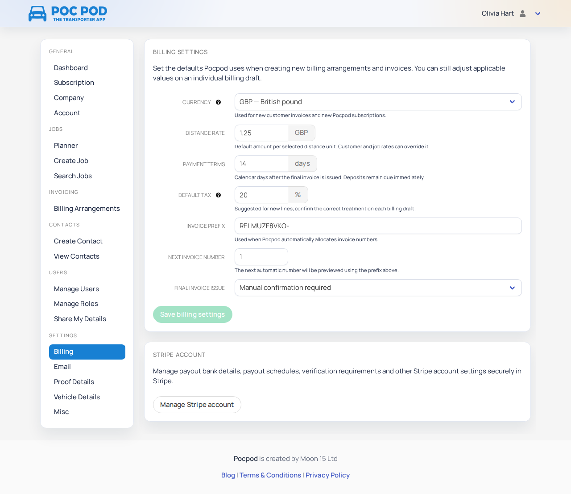571x494 pixels.
Task: Click Manage Stripe account button
Action: 197,405
